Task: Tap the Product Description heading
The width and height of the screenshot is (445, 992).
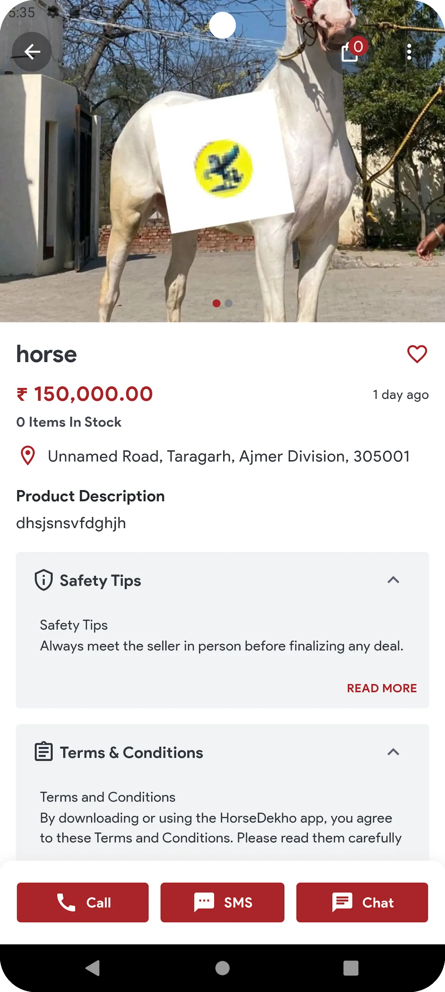Action: click(x=90, y=496)
